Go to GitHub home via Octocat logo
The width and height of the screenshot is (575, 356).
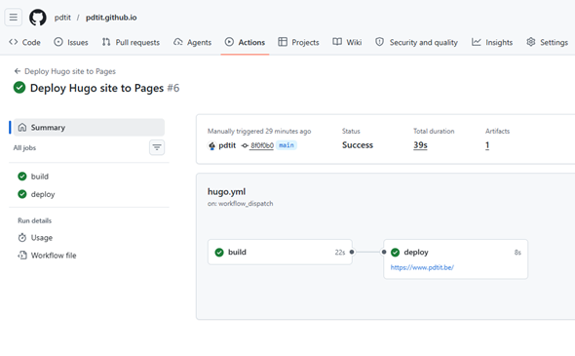[x=38, y=18]
